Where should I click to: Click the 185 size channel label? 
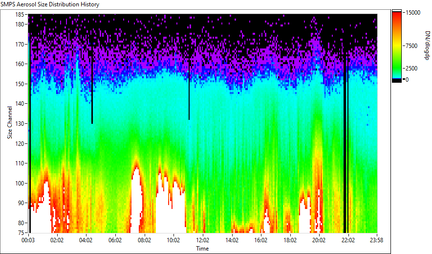click(20, 15)
